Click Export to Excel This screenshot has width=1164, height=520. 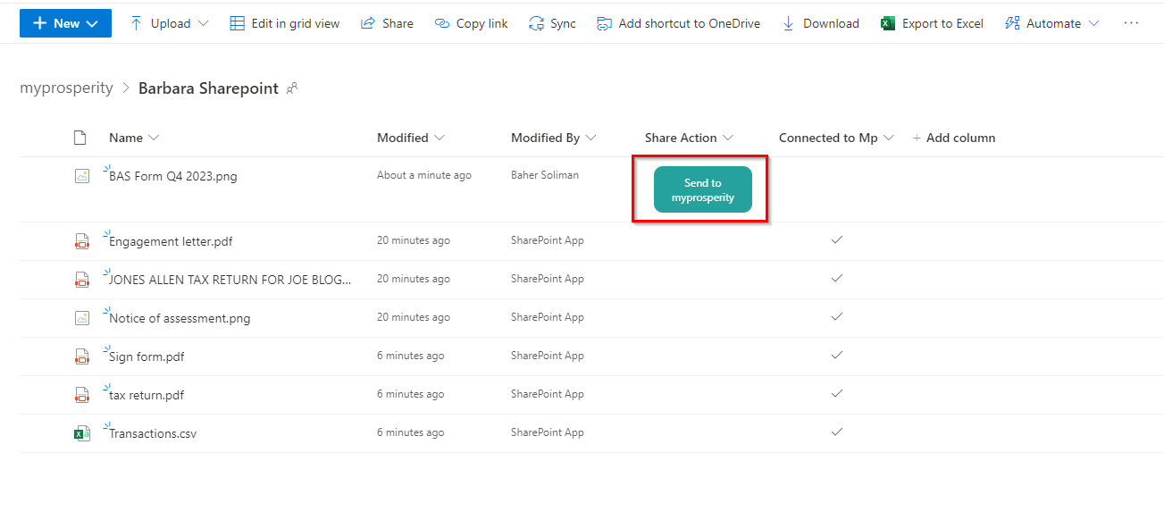coord(932,23)
